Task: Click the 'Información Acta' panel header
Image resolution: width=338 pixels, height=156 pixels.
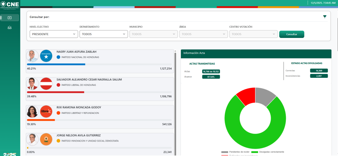Action: coord(256,53)
